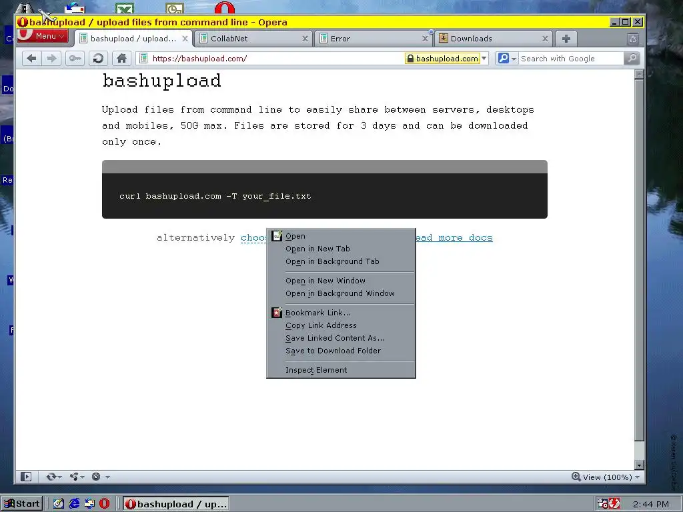Choose Inspect Element
Viewport: 683px width, 512px height.
(x=341, y=370)
